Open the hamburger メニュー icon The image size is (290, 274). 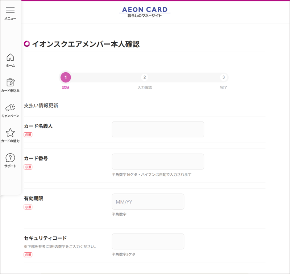(x=11, y=10)
